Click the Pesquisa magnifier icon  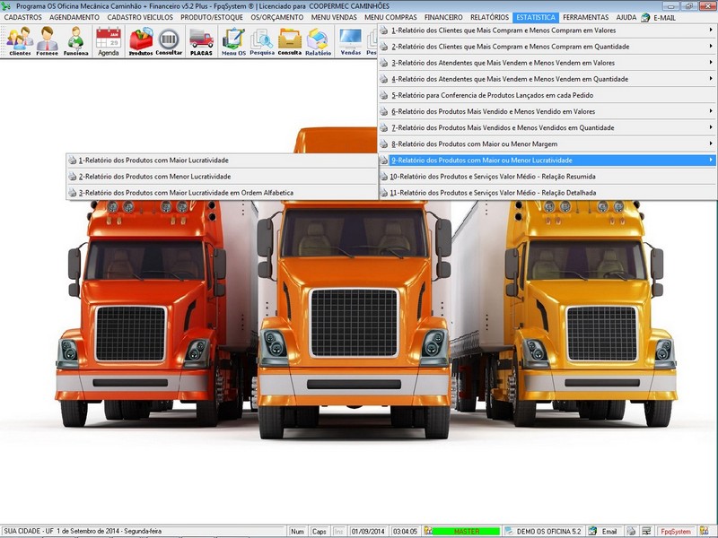(x=262, y=40)
